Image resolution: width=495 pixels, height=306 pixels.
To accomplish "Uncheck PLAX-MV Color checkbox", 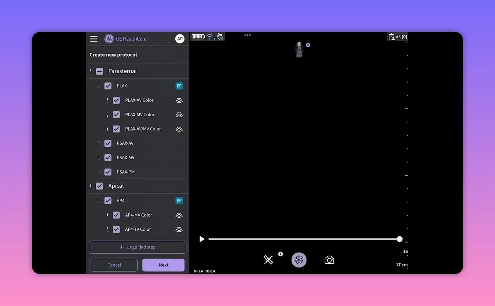I will click(x=116, y=115).
